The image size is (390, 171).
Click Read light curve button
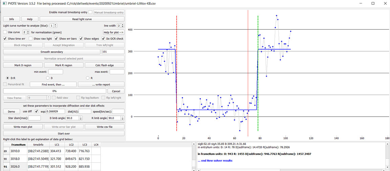coord(82,19)
